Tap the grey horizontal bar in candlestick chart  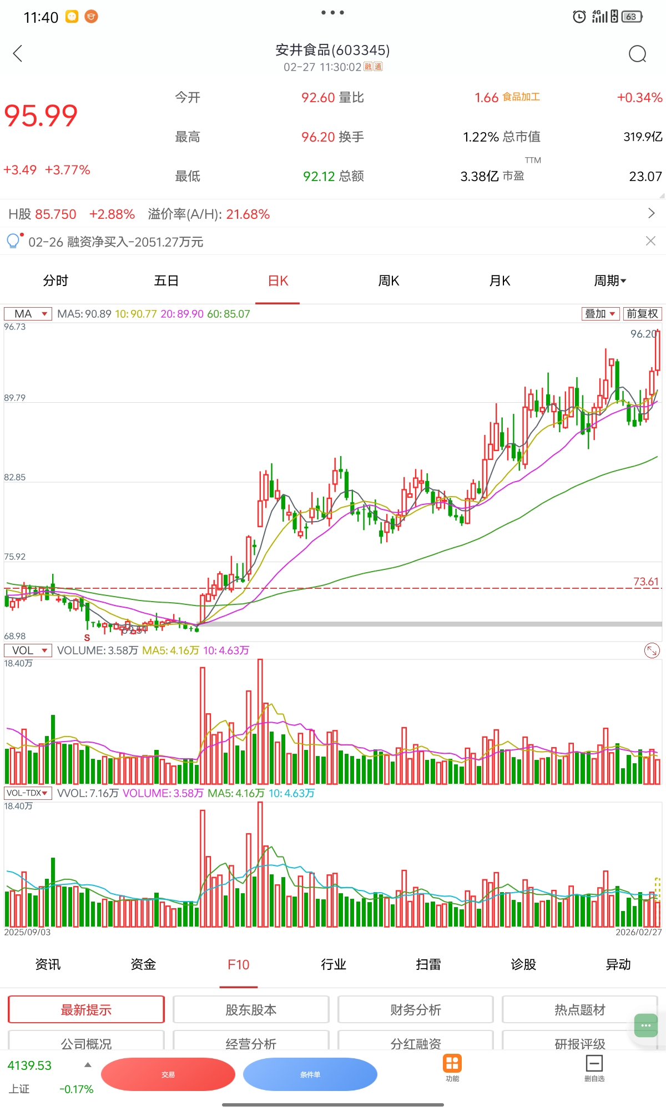pos(430,624)
